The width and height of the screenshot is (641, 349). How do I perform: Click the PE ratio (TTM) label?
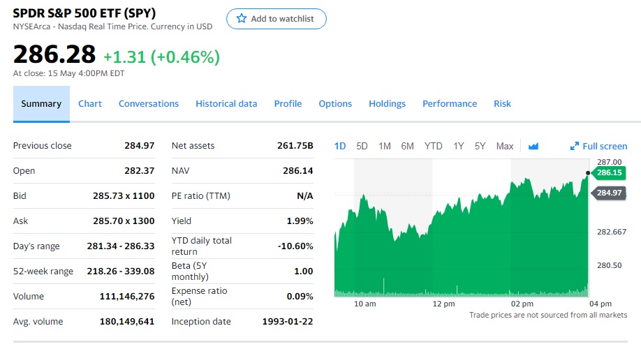point(200,195)
